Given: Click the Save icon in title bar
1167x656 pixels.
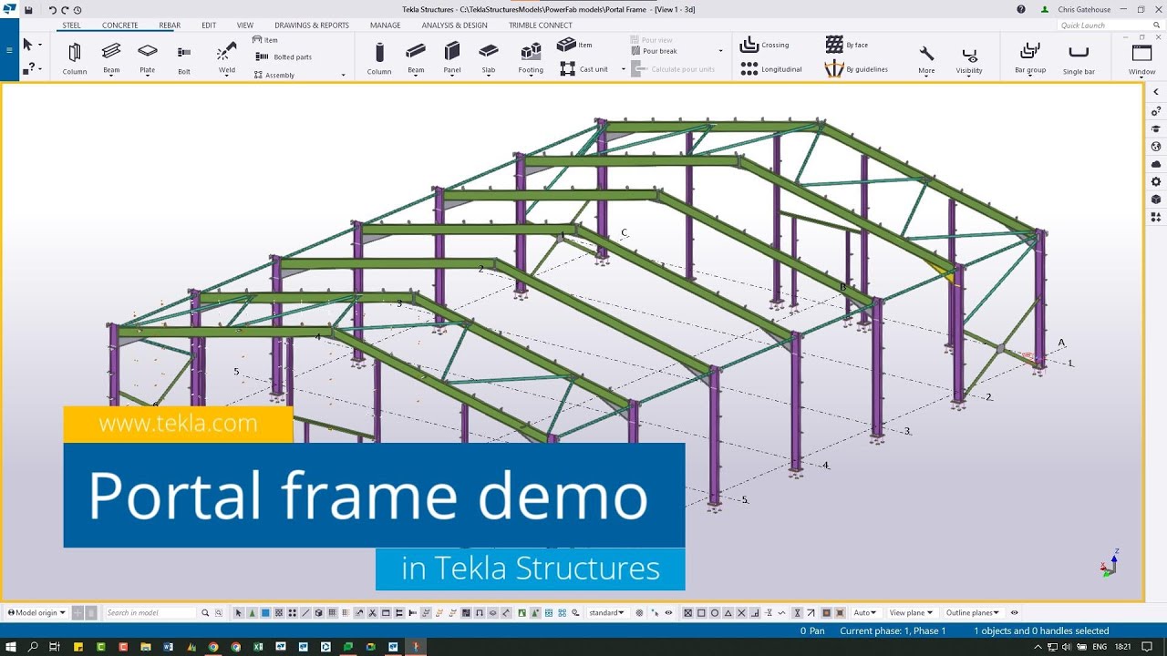Looking at the screenshot, I should (28, 10).
